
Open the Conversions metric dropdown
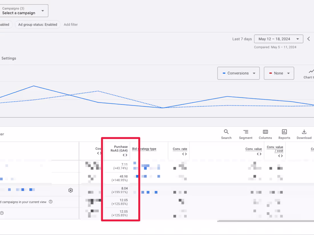[238, 73]
